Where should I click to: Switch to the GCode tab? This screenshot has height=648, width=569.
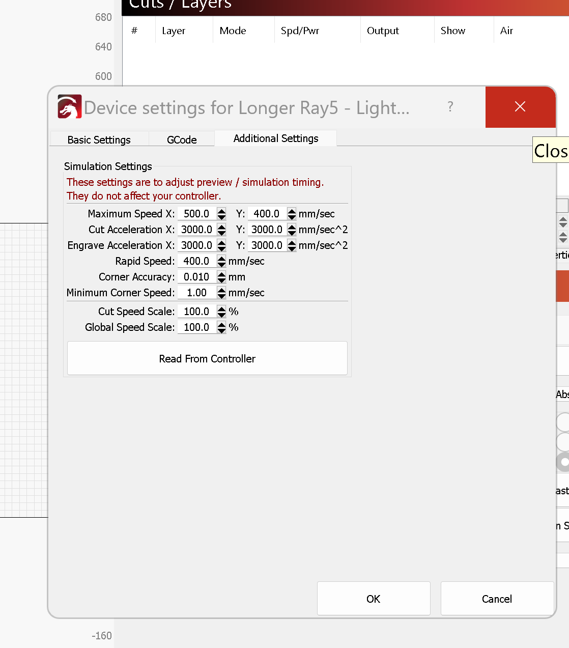[x=182, y=139]
